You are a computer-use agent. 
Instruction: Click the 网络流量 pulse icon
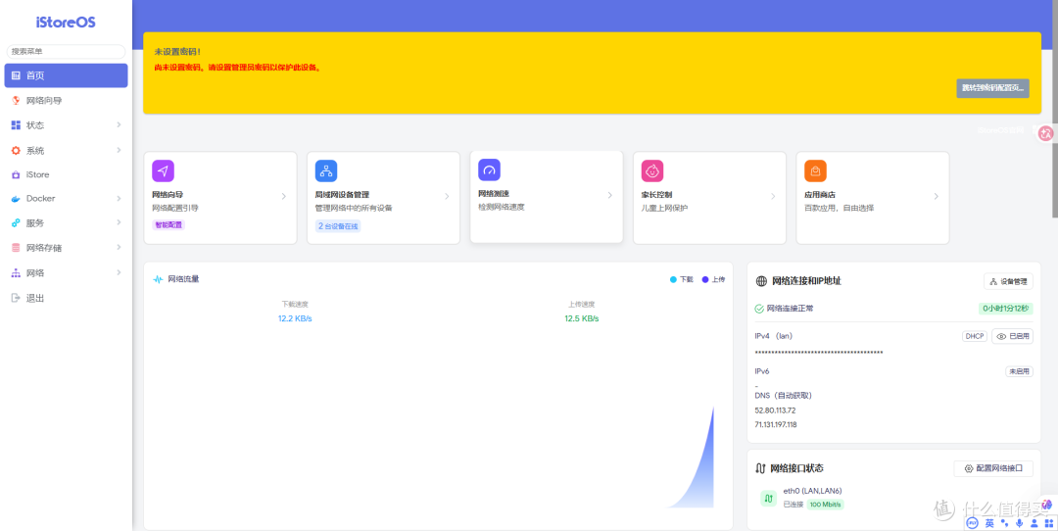point(158,279)
